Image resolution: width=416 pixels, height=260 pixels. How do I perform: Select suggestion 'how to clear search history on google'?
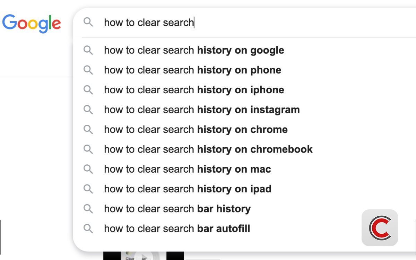pos(194,50)
